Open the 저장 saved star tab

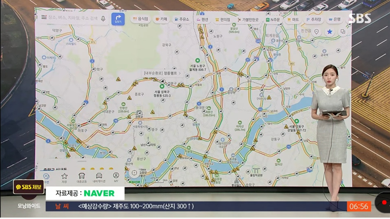(64, 178)
